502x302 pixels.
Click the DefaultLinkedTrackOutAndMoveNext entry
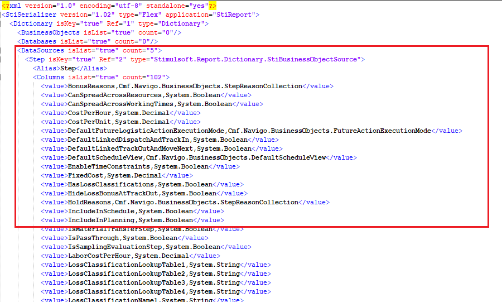[x=162, y=149]
